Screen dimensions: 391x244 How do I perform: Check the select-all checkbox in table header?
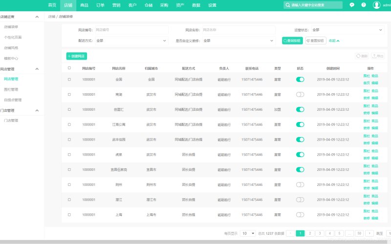69,68
